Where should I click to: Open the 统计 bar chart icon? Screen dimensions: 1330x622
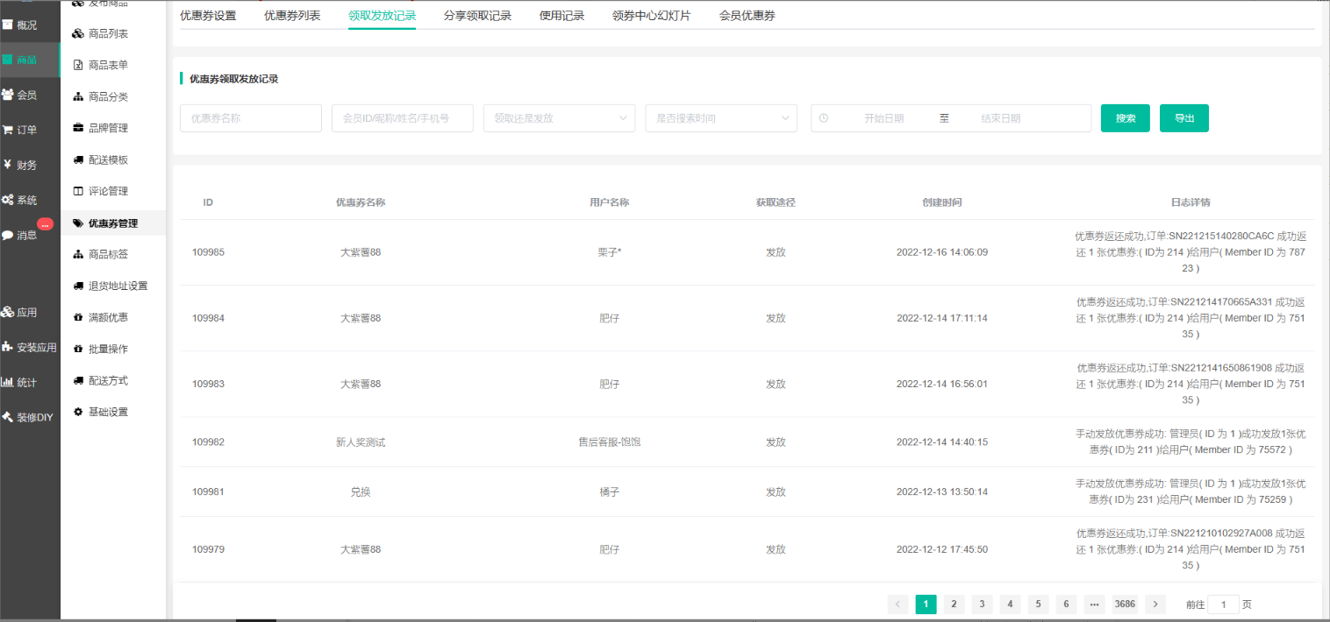point(7,382)
